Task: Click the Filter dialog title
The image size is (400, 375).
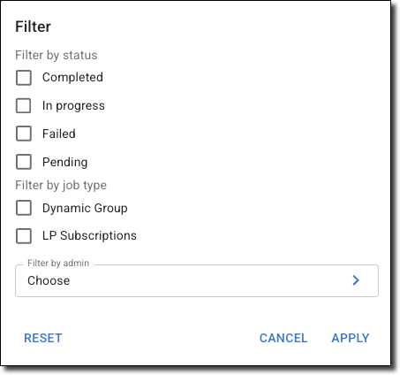Action: click(33, 27)
